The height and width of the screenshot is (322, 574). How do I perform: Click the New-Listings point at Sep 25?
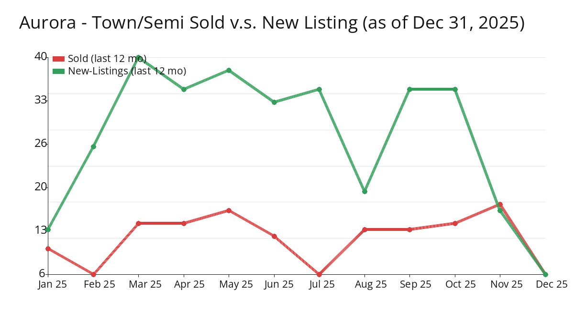click(409, 89)
